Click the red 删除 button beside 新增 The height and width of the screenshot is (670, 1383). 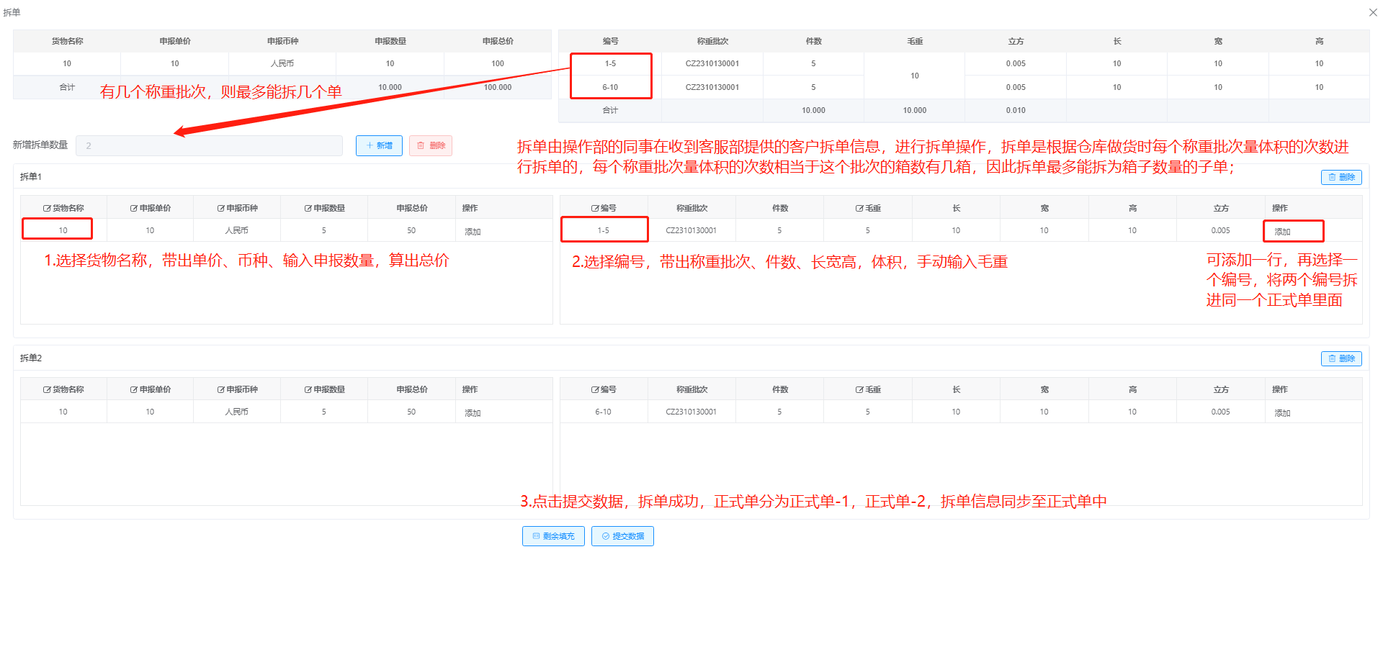click(x=430, y=145)
